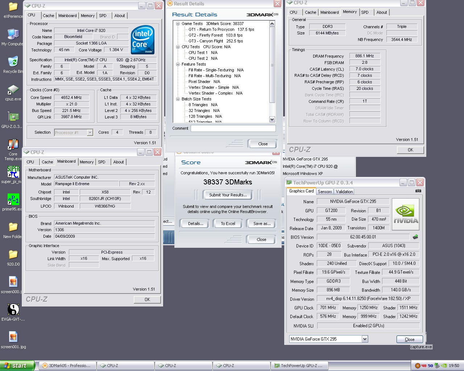Click the tray temperature 48 50 indicator

[427, 366]
